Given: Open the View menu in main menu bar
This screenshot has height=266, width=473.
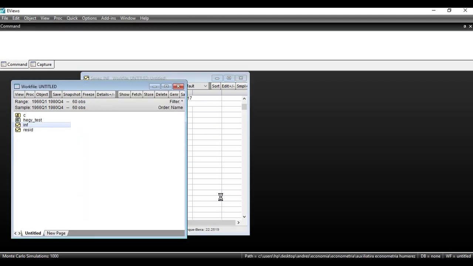Looking at the screenshot, I should coord(45,18).
